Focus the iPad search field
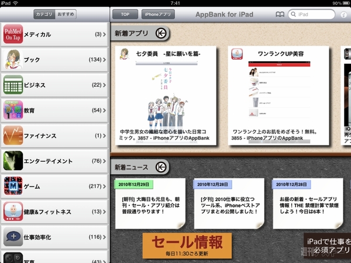 pos(311,14)
